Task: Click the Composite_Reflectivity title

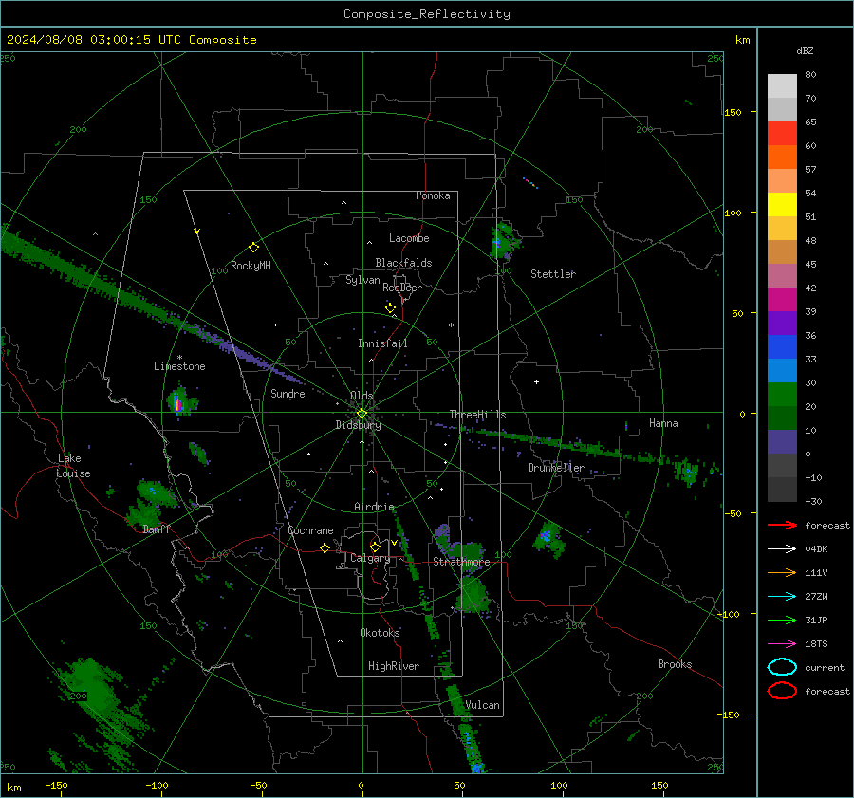Action: click(427, 14)
